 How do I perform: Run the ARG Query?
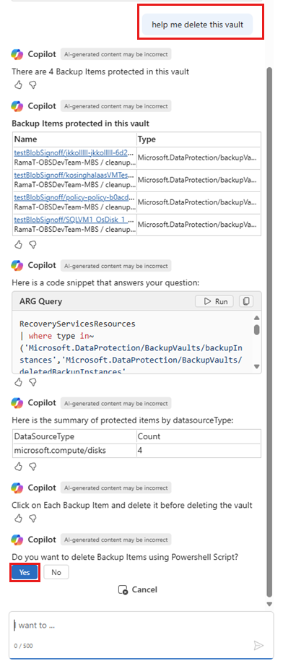(214, 301)
